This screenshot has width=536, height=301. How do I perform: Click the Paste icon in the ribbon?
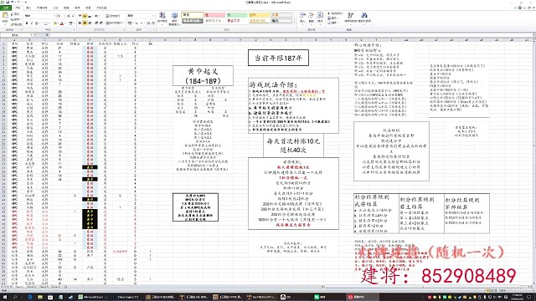click(5, 15)
